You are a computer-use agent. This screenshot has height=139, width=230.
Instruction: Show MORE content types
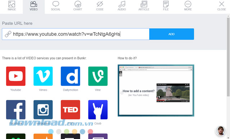[188, 6]
